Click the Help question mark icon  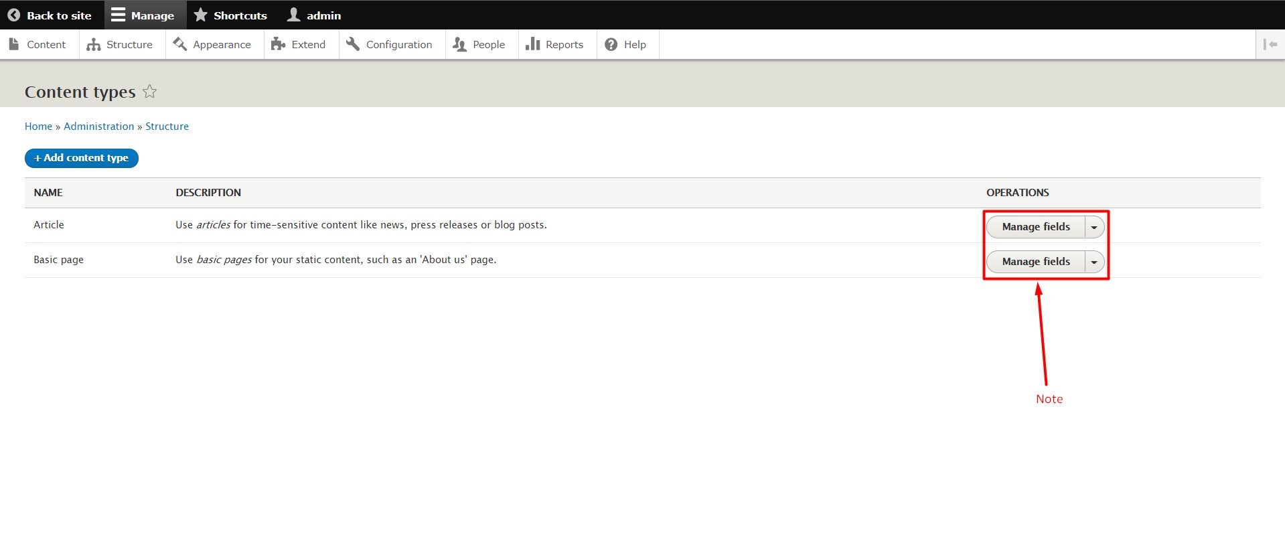(611, 44)
